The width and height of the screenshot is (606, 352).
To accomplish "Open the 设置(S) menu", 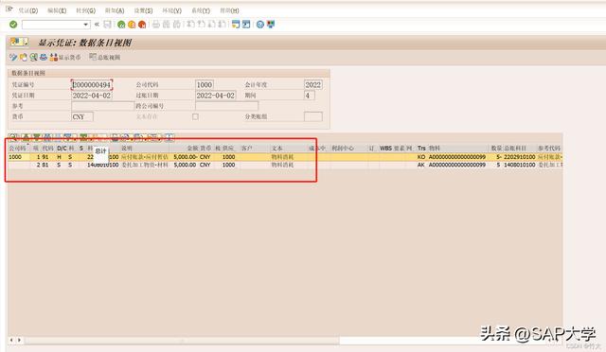I will 143,10.
